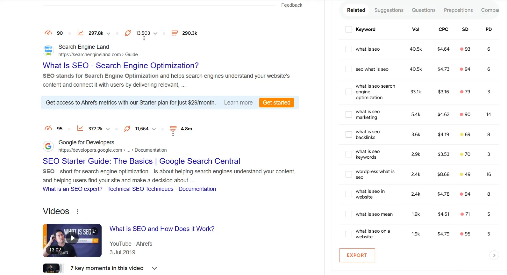507x275 pixels.
Task: Check the 'what is seo' keyword row
Action: (x=349, y=49)
